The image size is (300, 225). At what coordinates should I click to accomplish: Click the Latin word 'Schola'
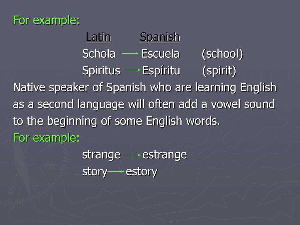(99, 54)
